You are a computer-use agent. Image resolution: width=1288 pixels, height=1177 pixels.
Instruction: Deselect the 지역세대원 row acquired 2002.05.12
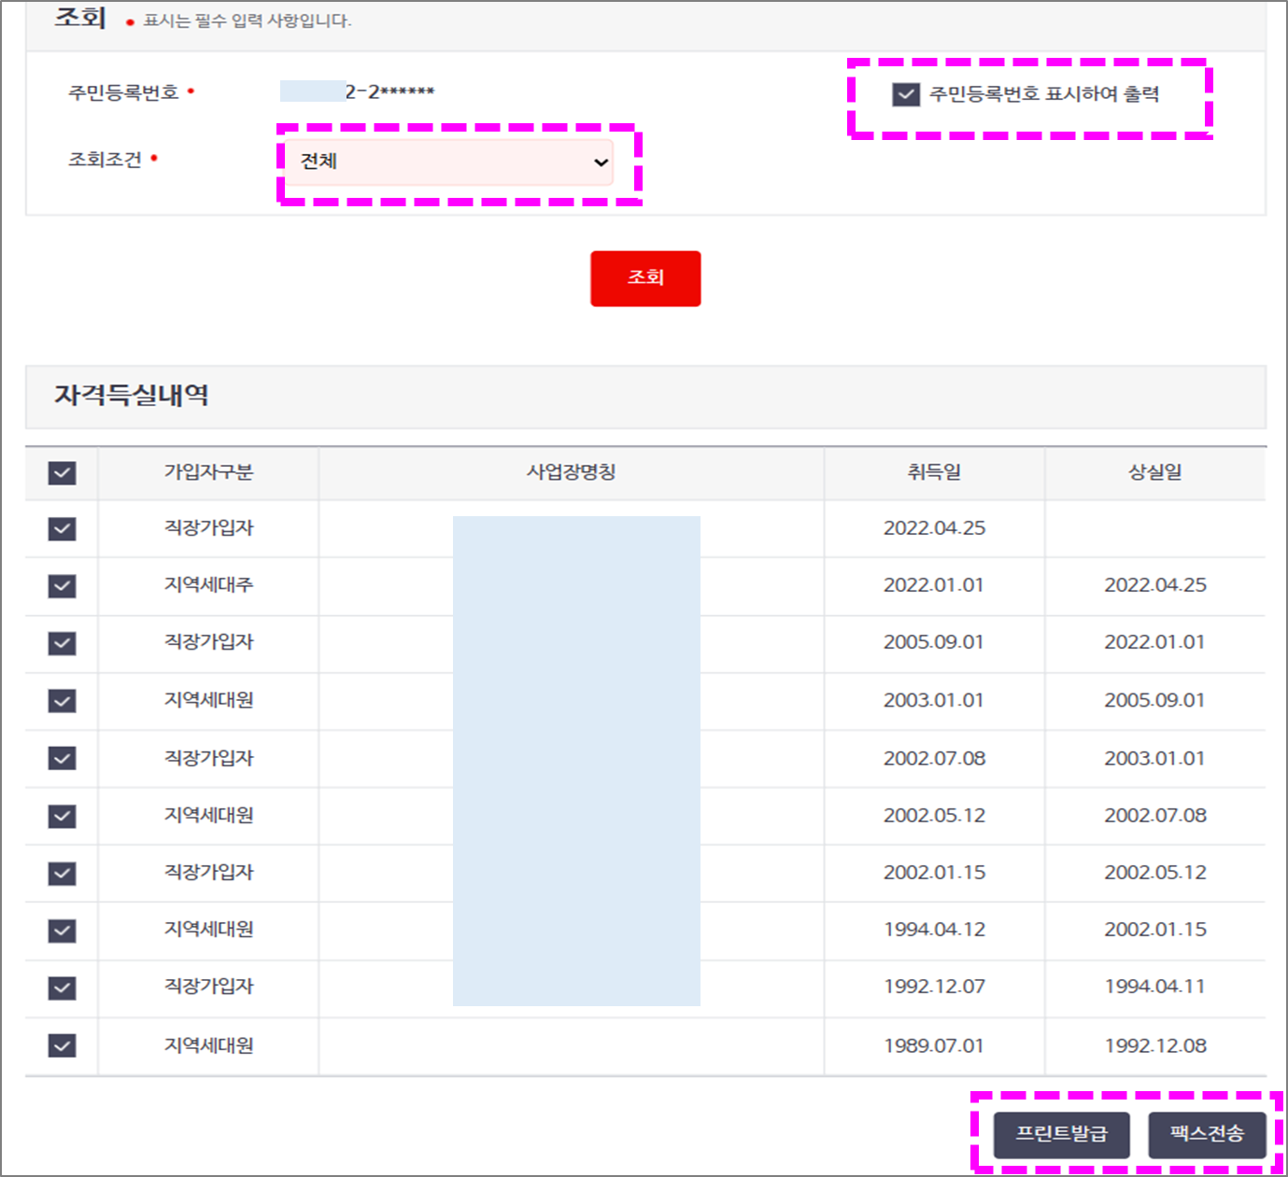click(x=61, y=816)
